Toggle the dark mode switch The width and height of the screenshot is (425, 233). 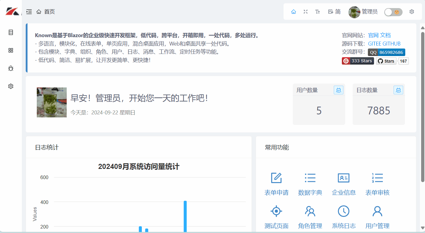393,12
